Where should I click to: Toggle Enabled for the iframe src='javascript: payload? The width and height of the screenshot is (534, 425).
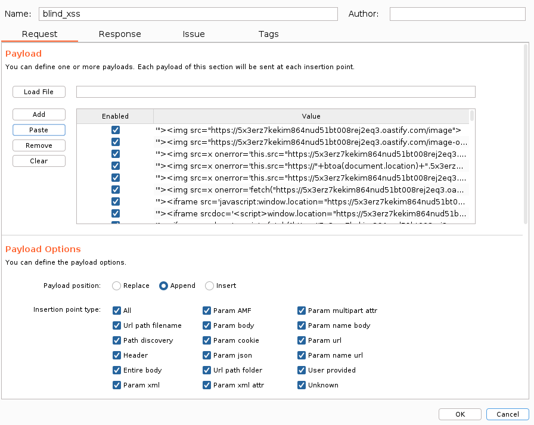pyautogui.click(x=116, y=201)
